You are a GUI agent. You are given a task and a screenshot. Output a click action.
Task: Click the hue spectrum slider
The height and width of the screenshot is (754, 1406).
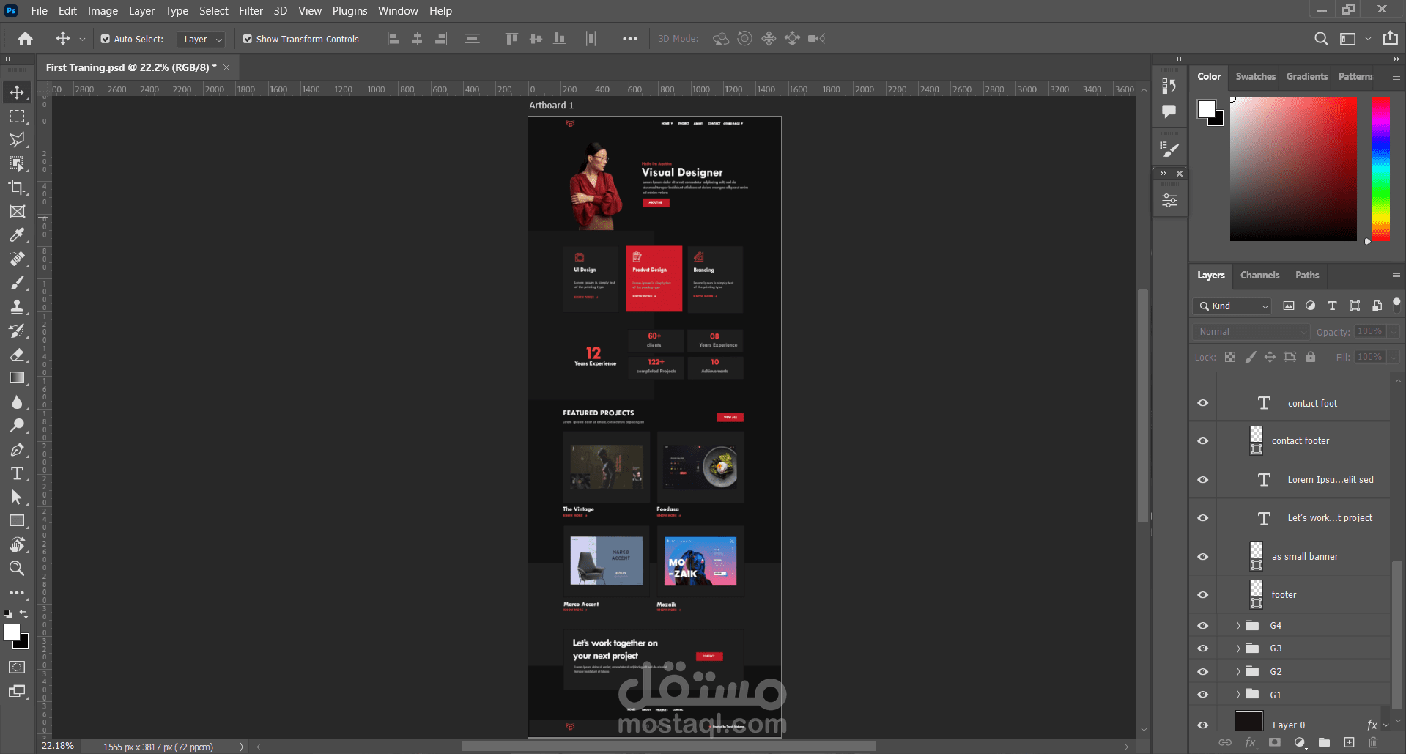click(1381, 169)
